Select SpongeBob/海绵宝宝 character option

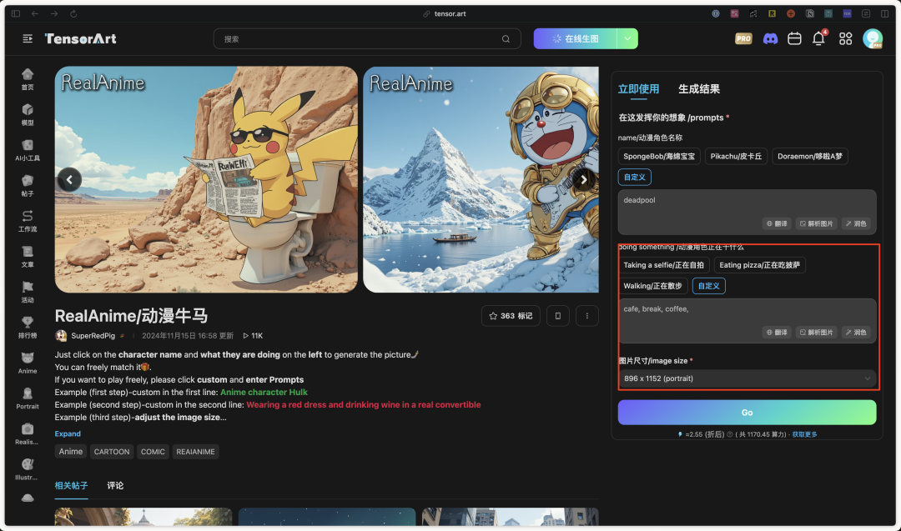pyautogui.click(x=659, y=156)
